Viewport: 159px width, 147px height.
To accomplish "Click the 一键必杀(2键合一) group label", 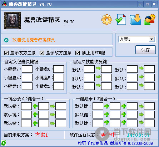I will tap(24, 98).
